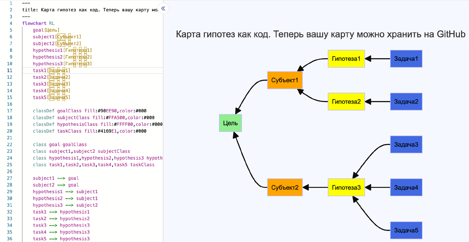
Task: Select the yellow Гипотеза1 node
Action: [x=346, y=59]
